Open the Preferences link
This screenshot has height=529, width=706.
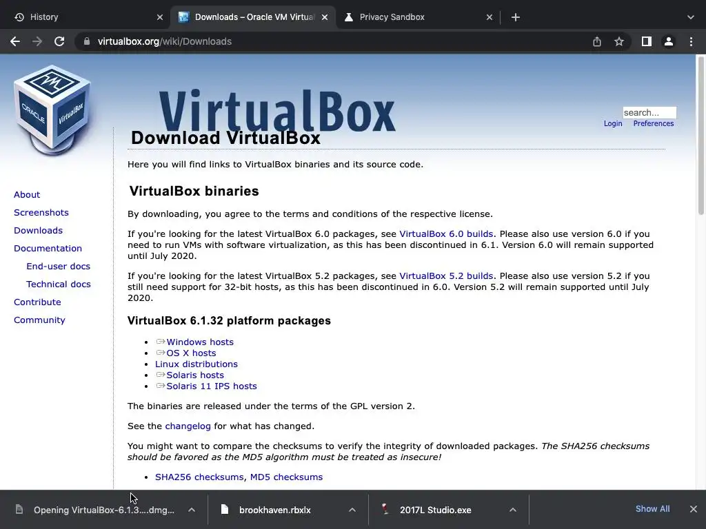click(654, 124)
